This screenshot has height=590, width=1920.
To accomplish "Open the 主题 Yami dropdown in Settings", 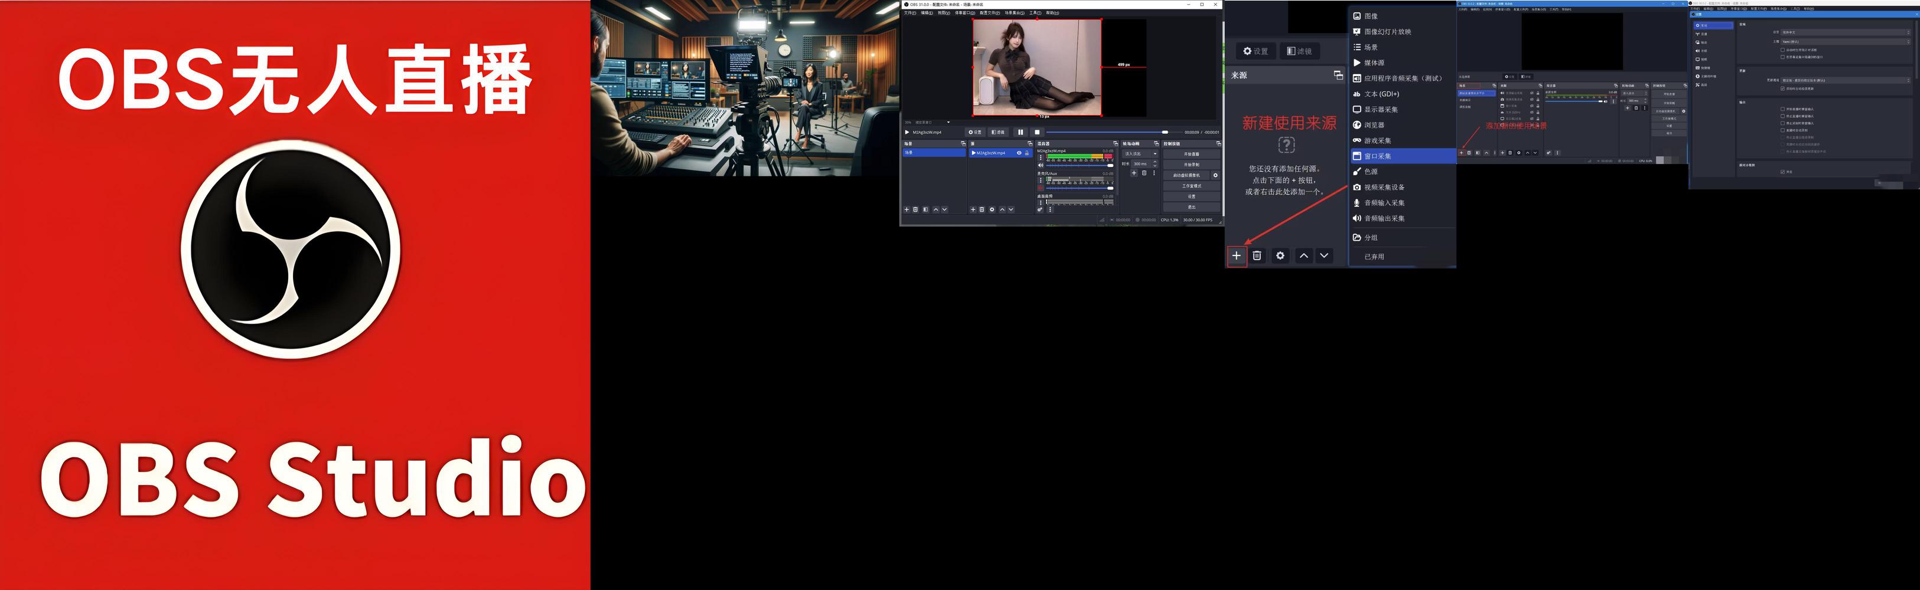I will click(x=1846, y=42).
